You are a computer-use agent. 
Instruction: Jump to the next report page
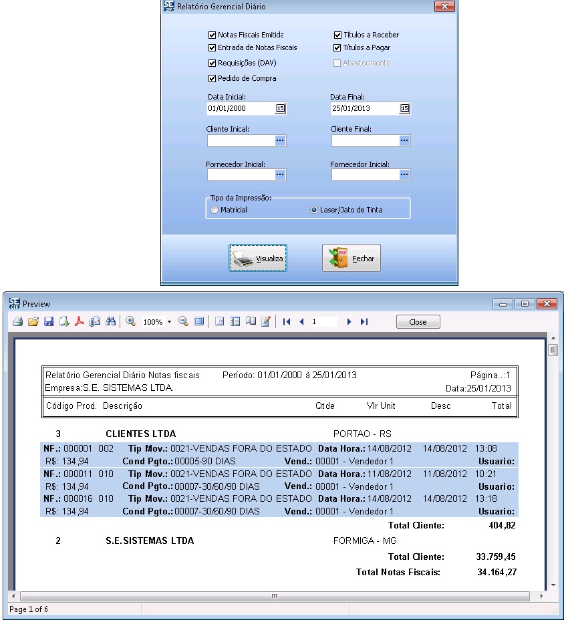coord(349,321)
